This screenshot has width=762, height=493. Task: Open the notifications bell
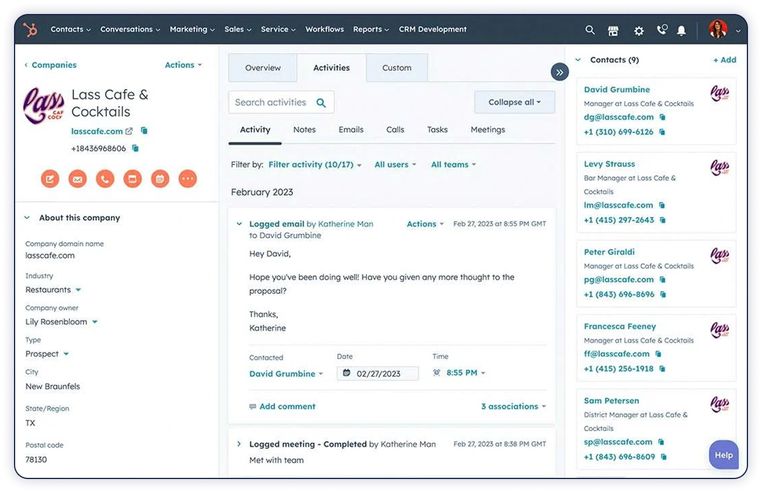(x=681, y=30)
